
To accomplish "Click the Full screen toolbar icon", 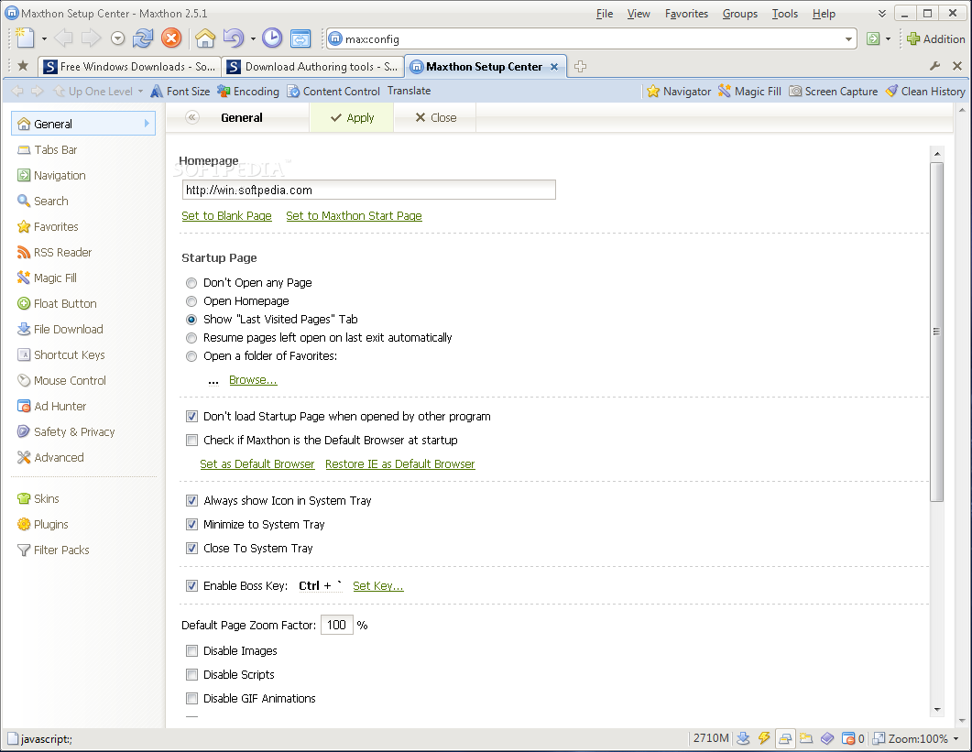I will 300,38.
